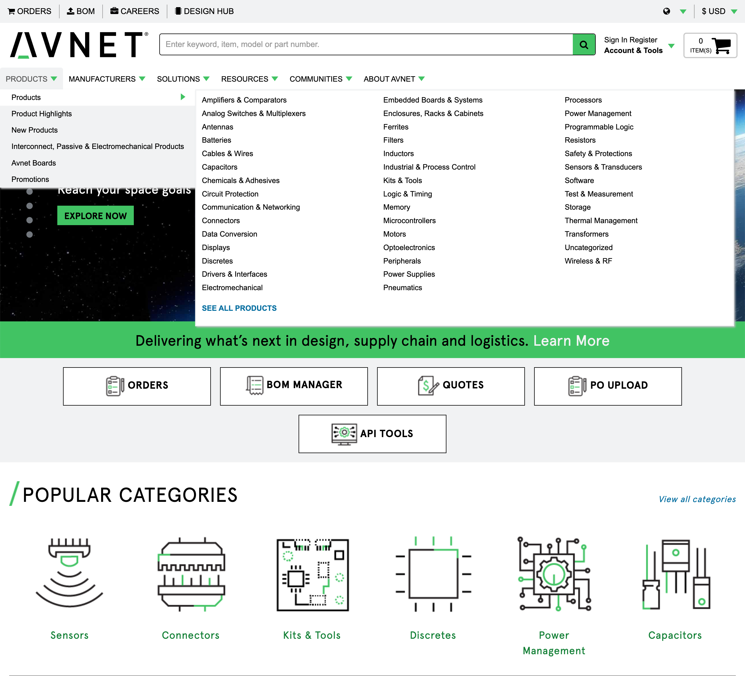
Task: Expand the RESOURCES dropdown
Action: point(245,79)
